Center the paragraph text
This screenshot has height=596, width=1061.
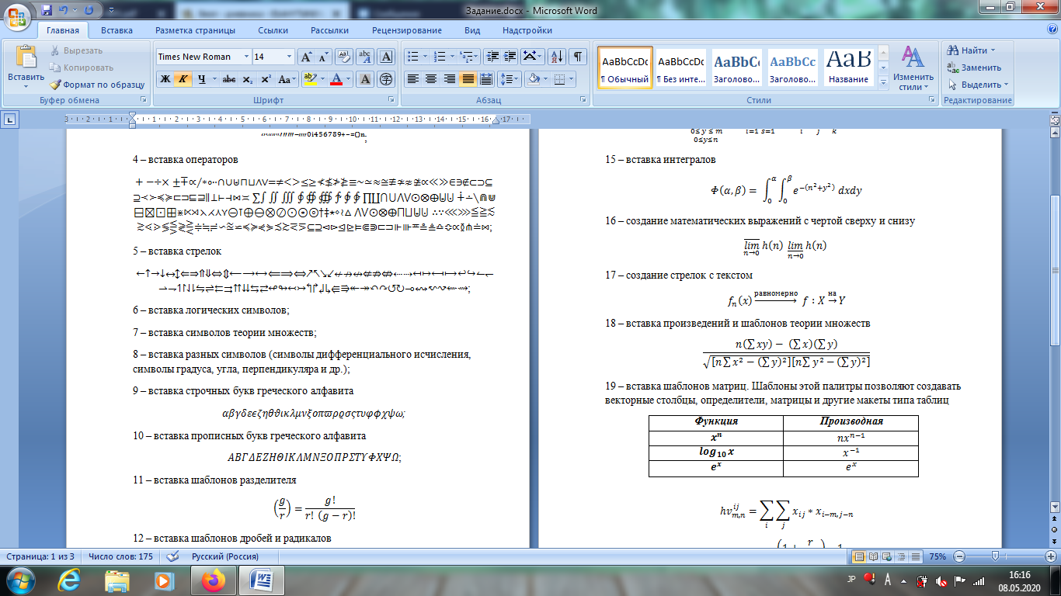431,79
